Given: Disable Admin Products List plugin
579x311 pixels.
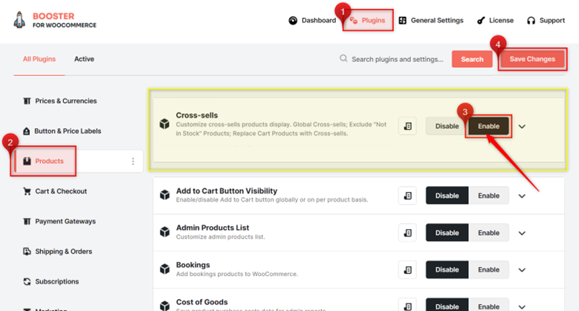Looking at the screenshot, I should tap(447, 233).
